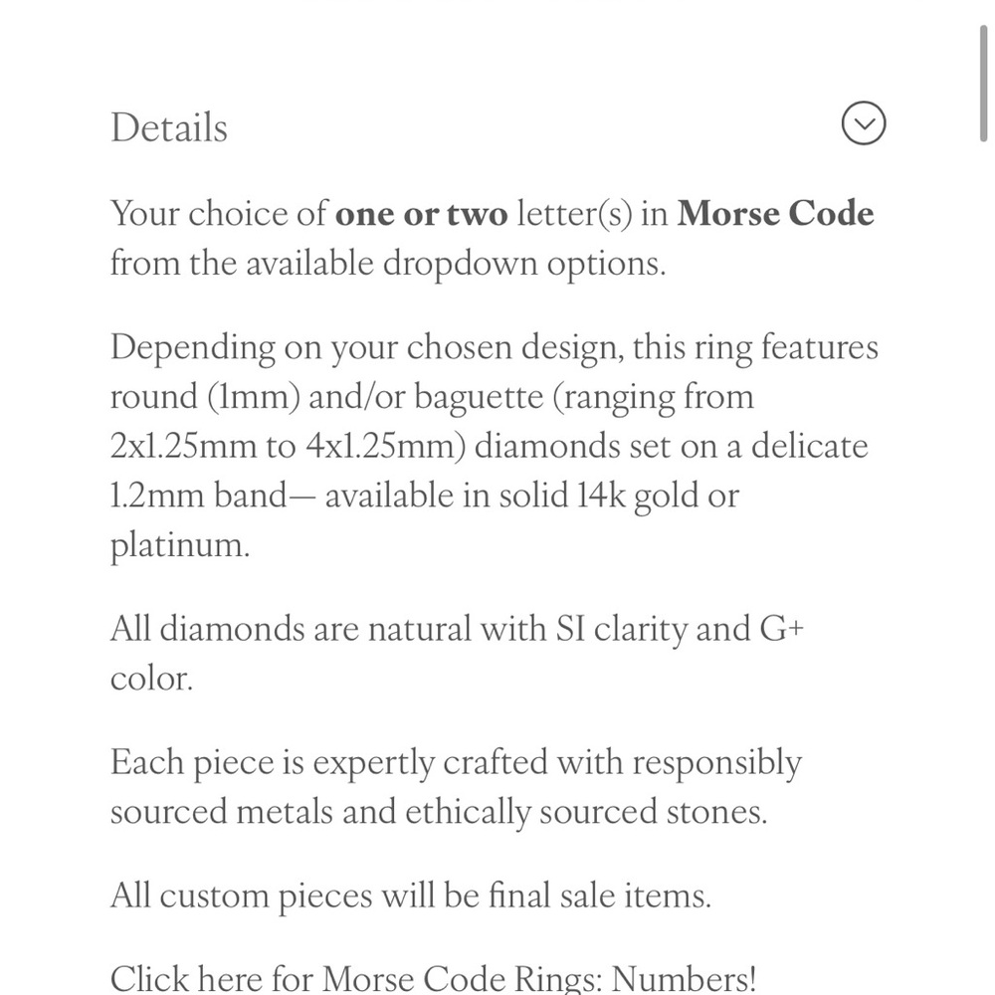
Task: Click the "Each piece is expertly crafted" line
Action: click(x=328, y=763)
